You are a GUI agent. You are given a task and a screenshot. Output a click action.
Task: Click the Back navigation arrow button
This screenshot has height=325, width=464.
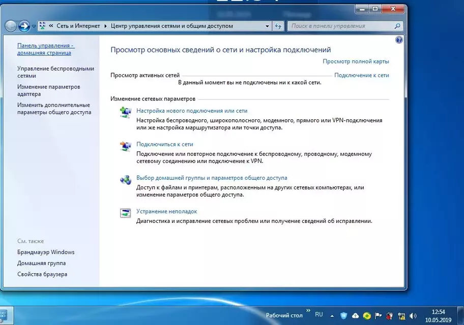(11, 26)
